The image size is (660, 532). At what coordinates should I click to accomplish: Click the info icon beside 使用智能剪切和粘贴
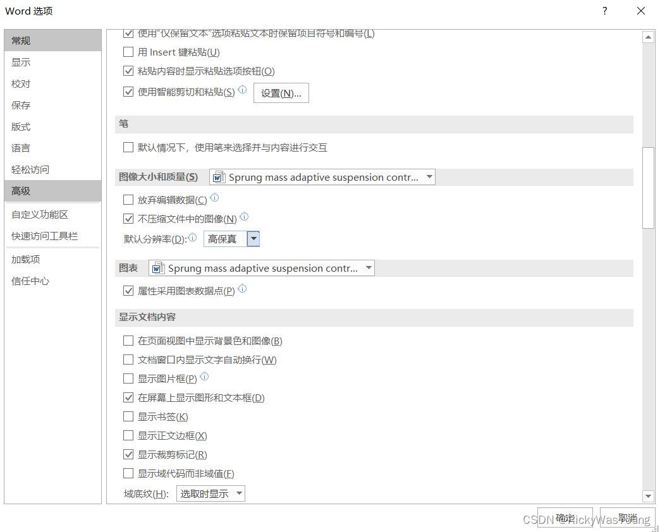(x=241, y=90)
